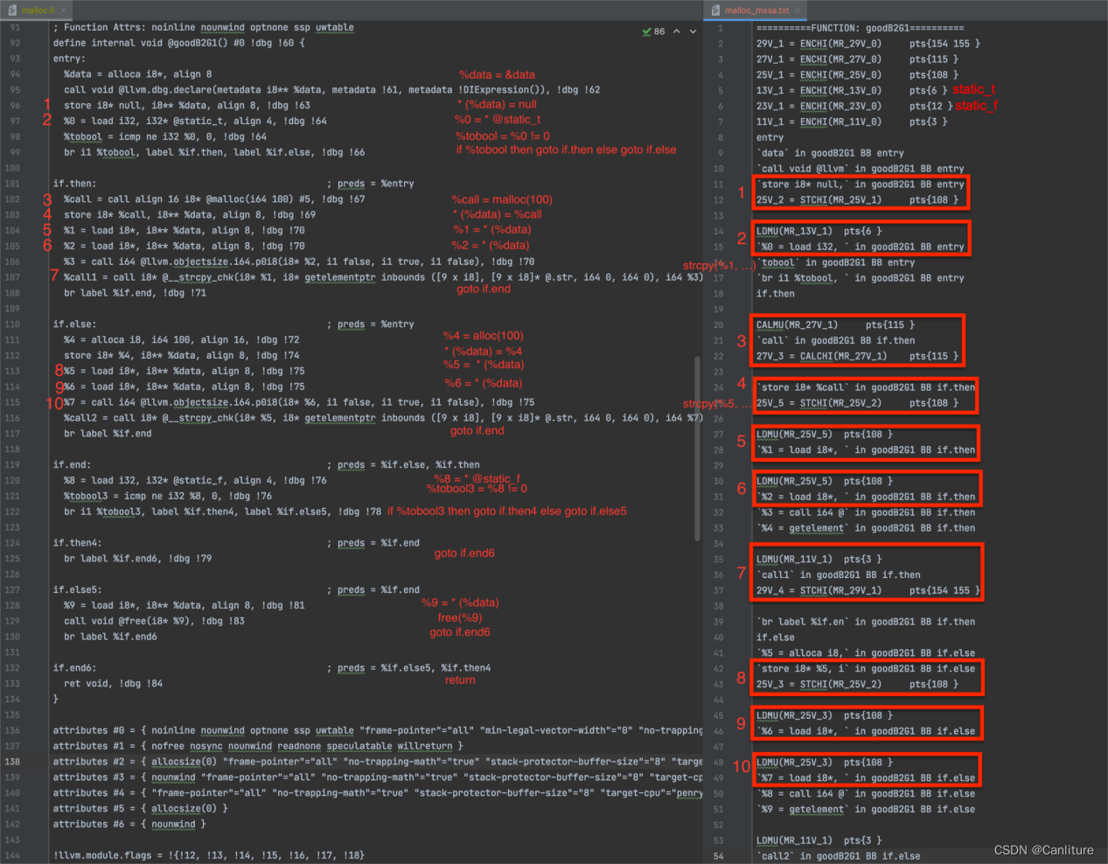Click the 'attributes #1 = { nofree nosync' line
This screenshot has height=864, width=1108.
point(257,746)
